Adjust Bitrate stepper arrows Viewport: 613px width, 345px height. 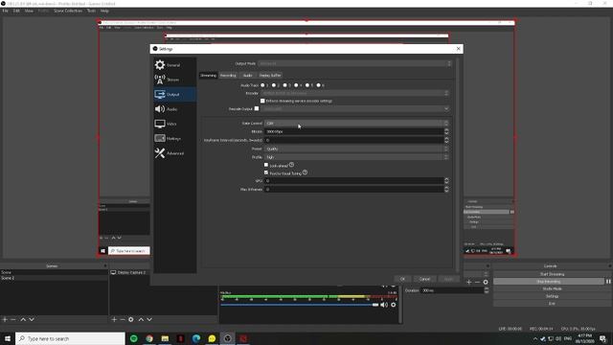click(x=446, y=131)
